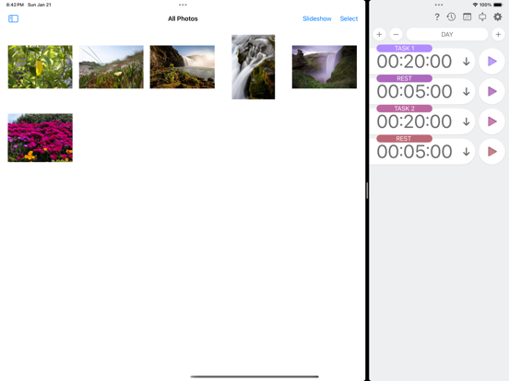Screen dimensions: 509x381
Task: Expand first REST timer down arrow
Action: click(x=467, y=92)
